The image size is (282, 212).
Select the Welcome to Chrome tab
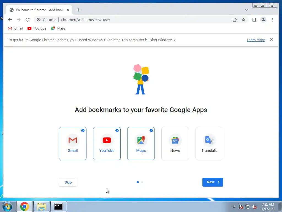click(x=39, y=10)
